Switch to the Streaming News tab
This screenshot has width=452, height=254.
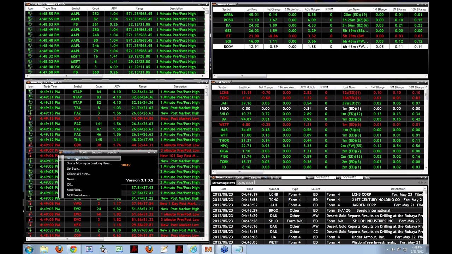tap(223, 183)
